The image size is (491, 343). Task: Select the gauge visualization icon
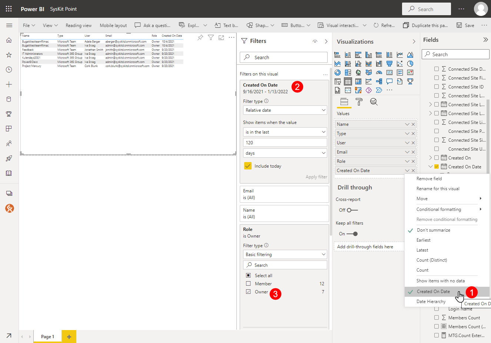click(x=379, y=73)
